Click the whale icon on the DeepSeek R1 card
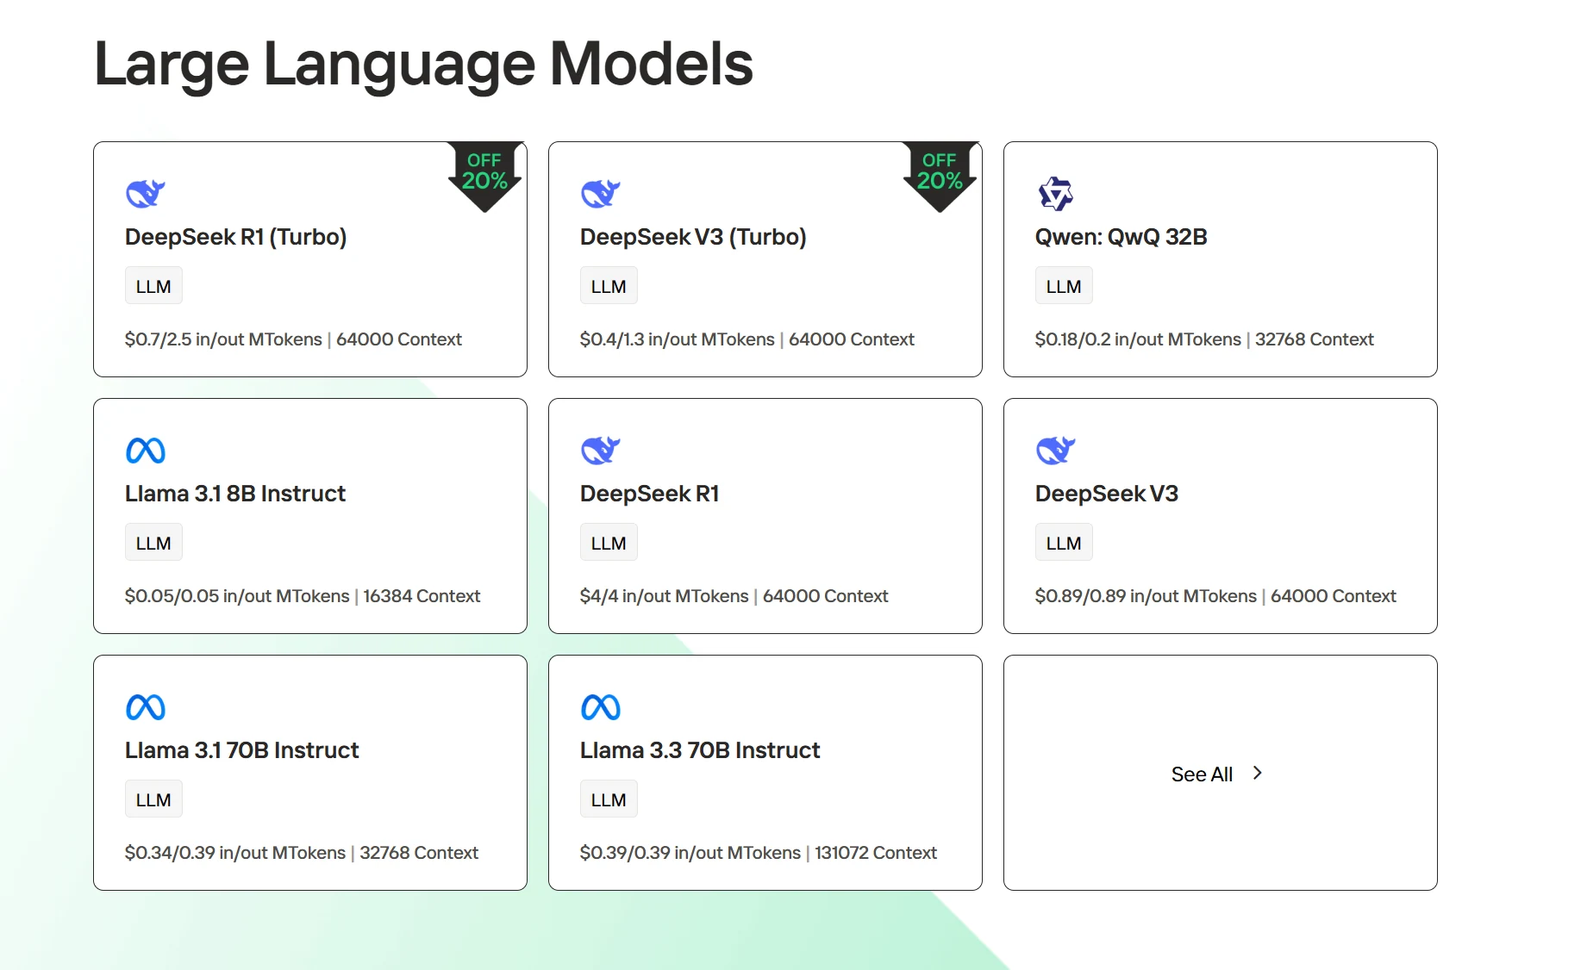Viewport: 1587px width, 970px height. point(601,451)
